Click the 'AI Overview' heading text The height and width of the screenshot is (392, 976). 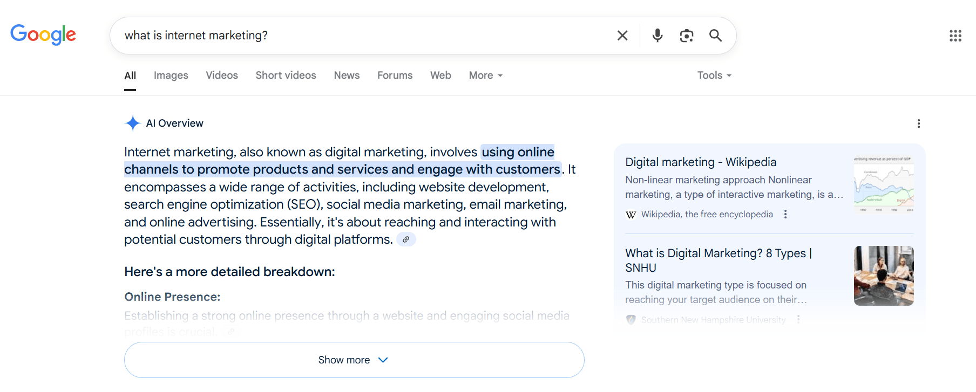174,123
